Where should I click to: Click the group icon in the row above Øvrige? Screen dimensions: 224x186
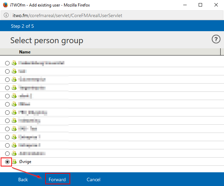[14, 153]
